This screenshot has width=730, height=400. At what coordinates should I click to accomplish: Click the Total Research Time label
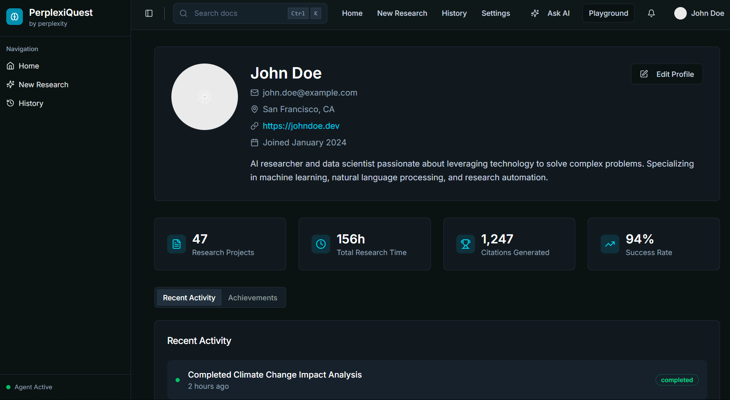[371, 253]
